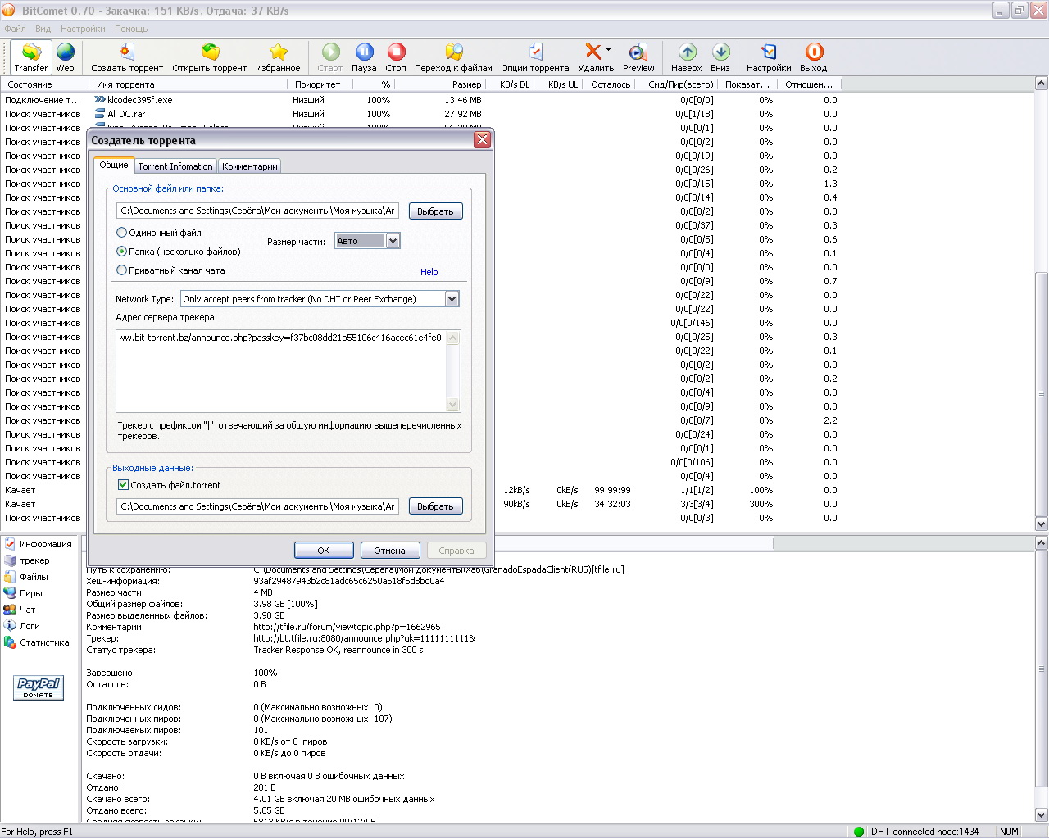
Task: Click the Создать торрент toolbar icon
Action: coord(127,57)
